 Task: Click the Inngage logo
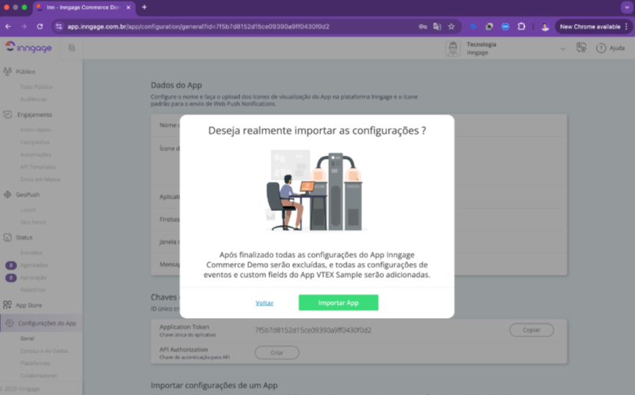tap(29, 48)
